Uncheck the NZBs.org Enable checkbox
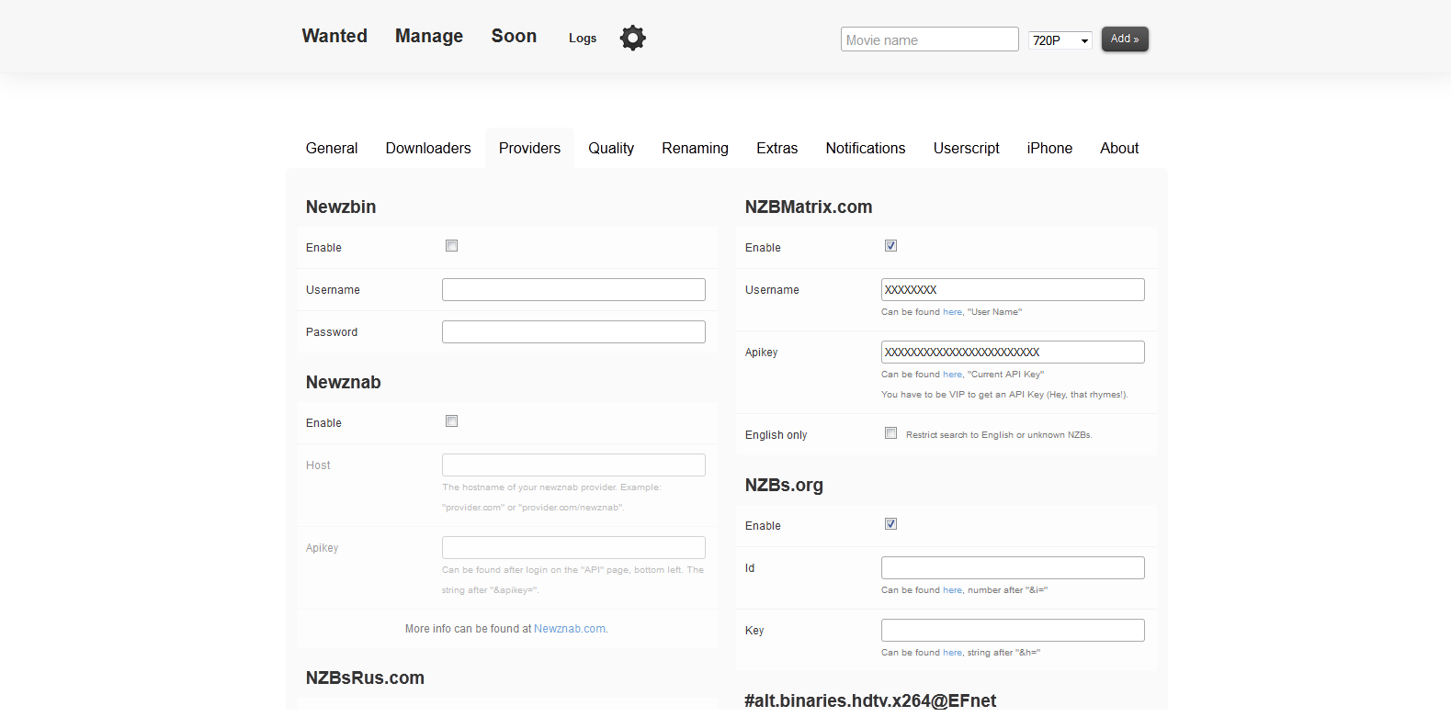This screenshot has width=1451, height=728. click(890, 524)
